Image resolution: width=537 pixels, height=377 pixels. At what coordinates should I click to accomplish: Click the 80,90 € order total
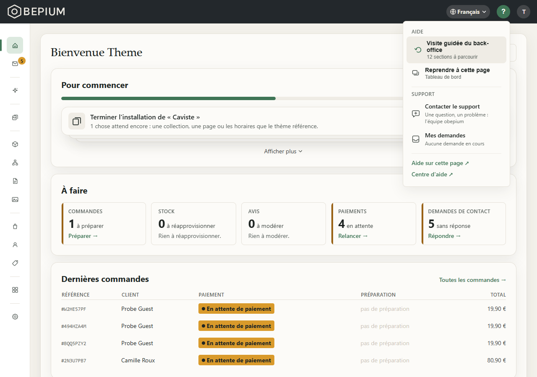pyautogui.click(x=497, y=360)
